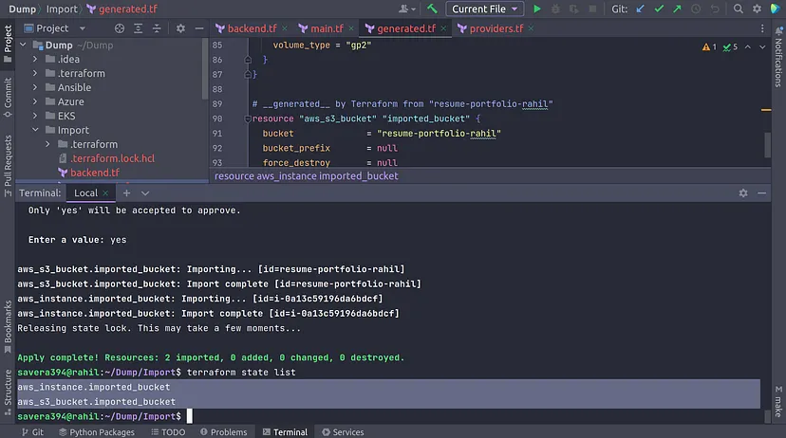Select opened file locate target icon in Project panel

[120, 28]
